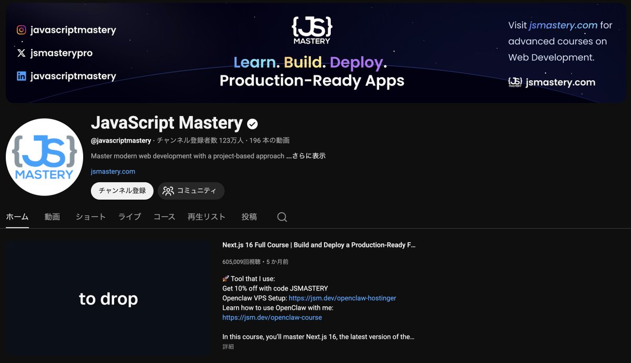Screen dimensions: 631x363
Task: Open the jsmastery.com link under description
Action: [x=113, y=171]
